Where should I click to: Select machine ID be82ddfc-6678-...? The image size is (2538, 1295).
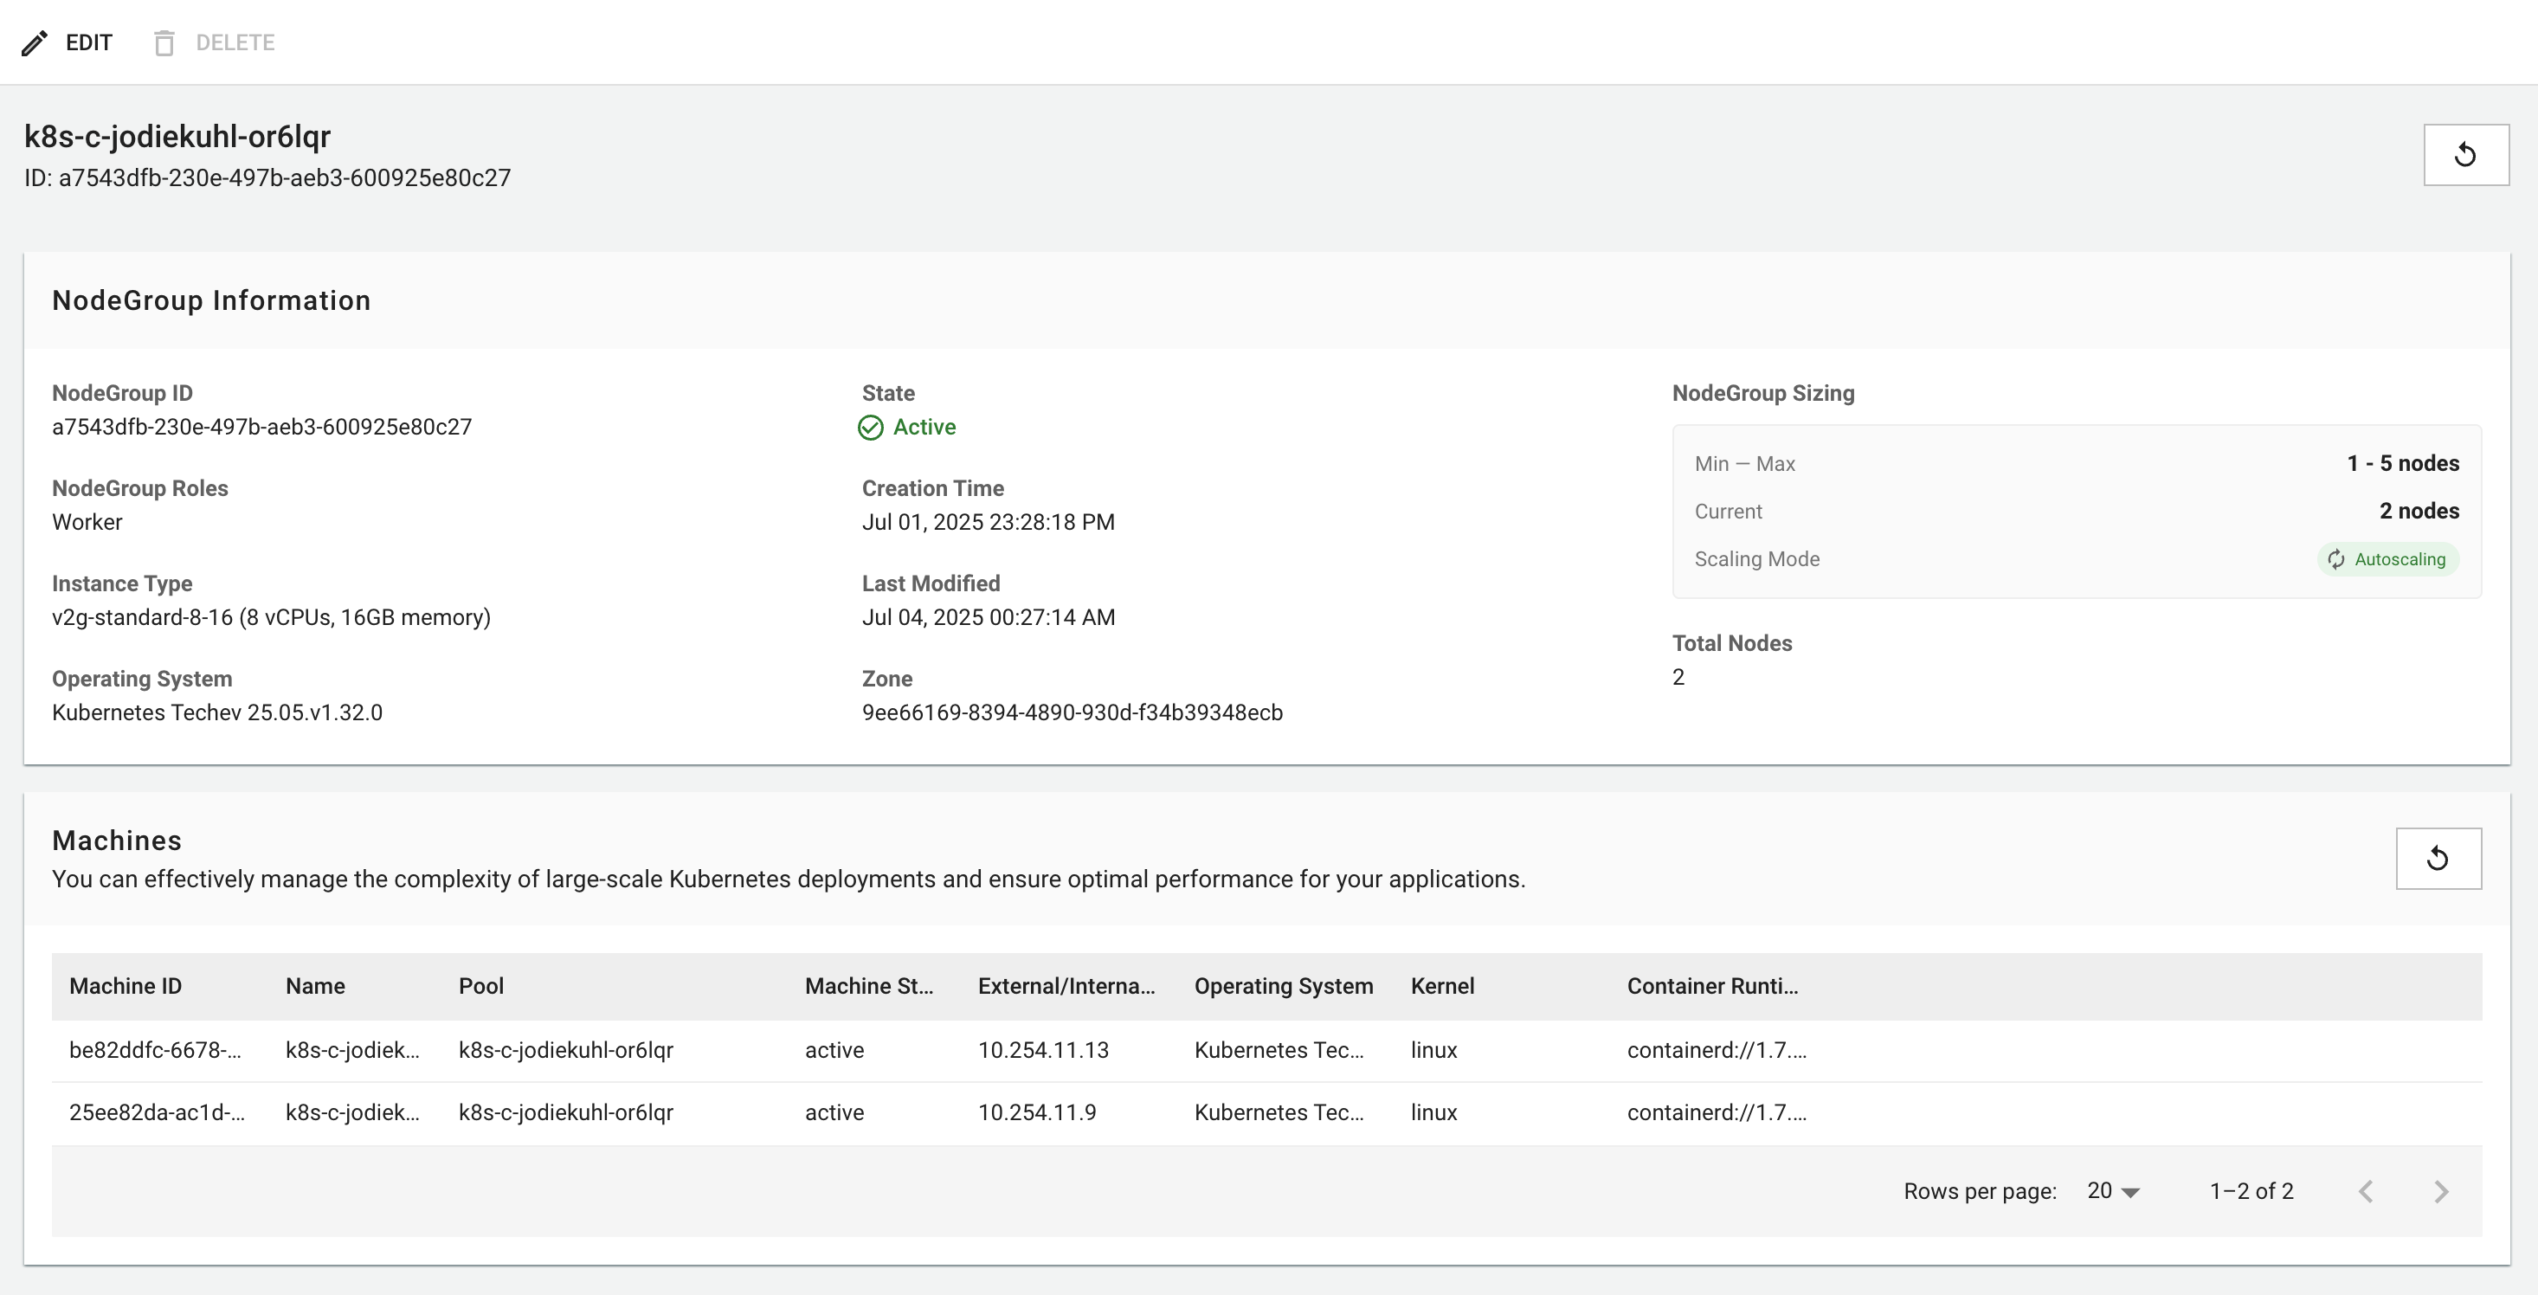155,1051
